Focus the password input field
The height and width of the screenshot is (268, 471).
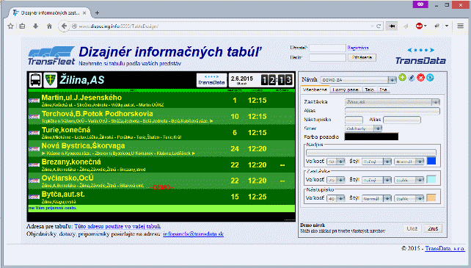pyautogui.click(x=327, y=57)
